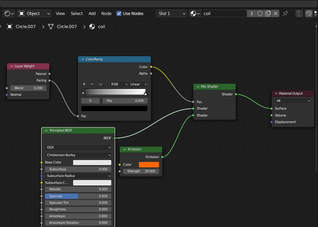Viewport: 318px width, 227px height.
Task: Click the orange Emission color swatch
Action: pyautogui.click(x=149, y=165)
